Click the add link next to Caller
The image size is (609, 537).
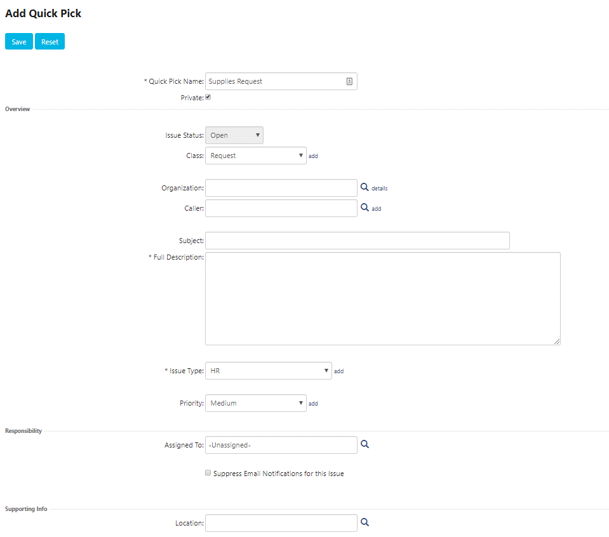click(x=377, y=208)
